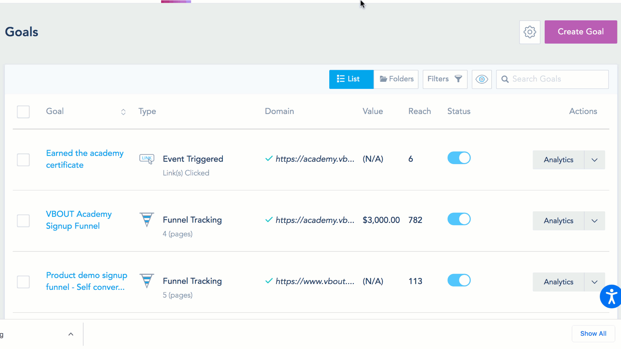
Task: Open the Filters dropdown
Action: point(445,79)
